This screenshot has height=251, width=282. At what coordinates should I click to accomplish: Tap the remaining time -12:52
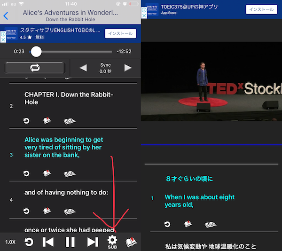[x=124, y=52]
